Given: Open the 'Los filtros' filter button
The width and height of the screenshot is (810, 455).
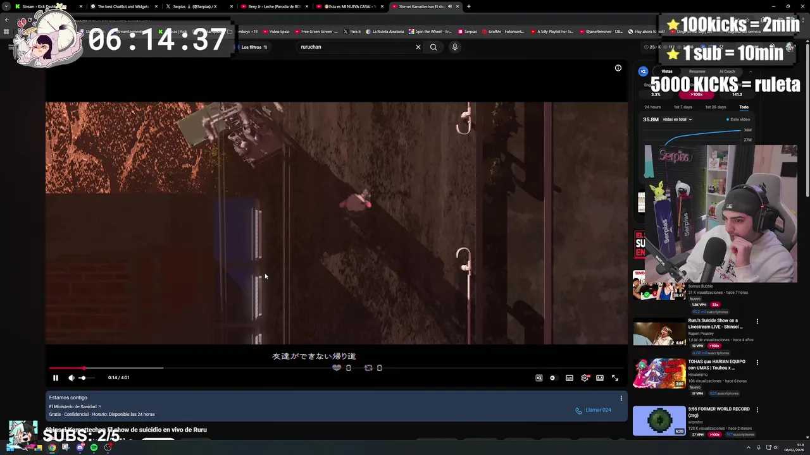Looking at the screenshot, I should [253, 47].
